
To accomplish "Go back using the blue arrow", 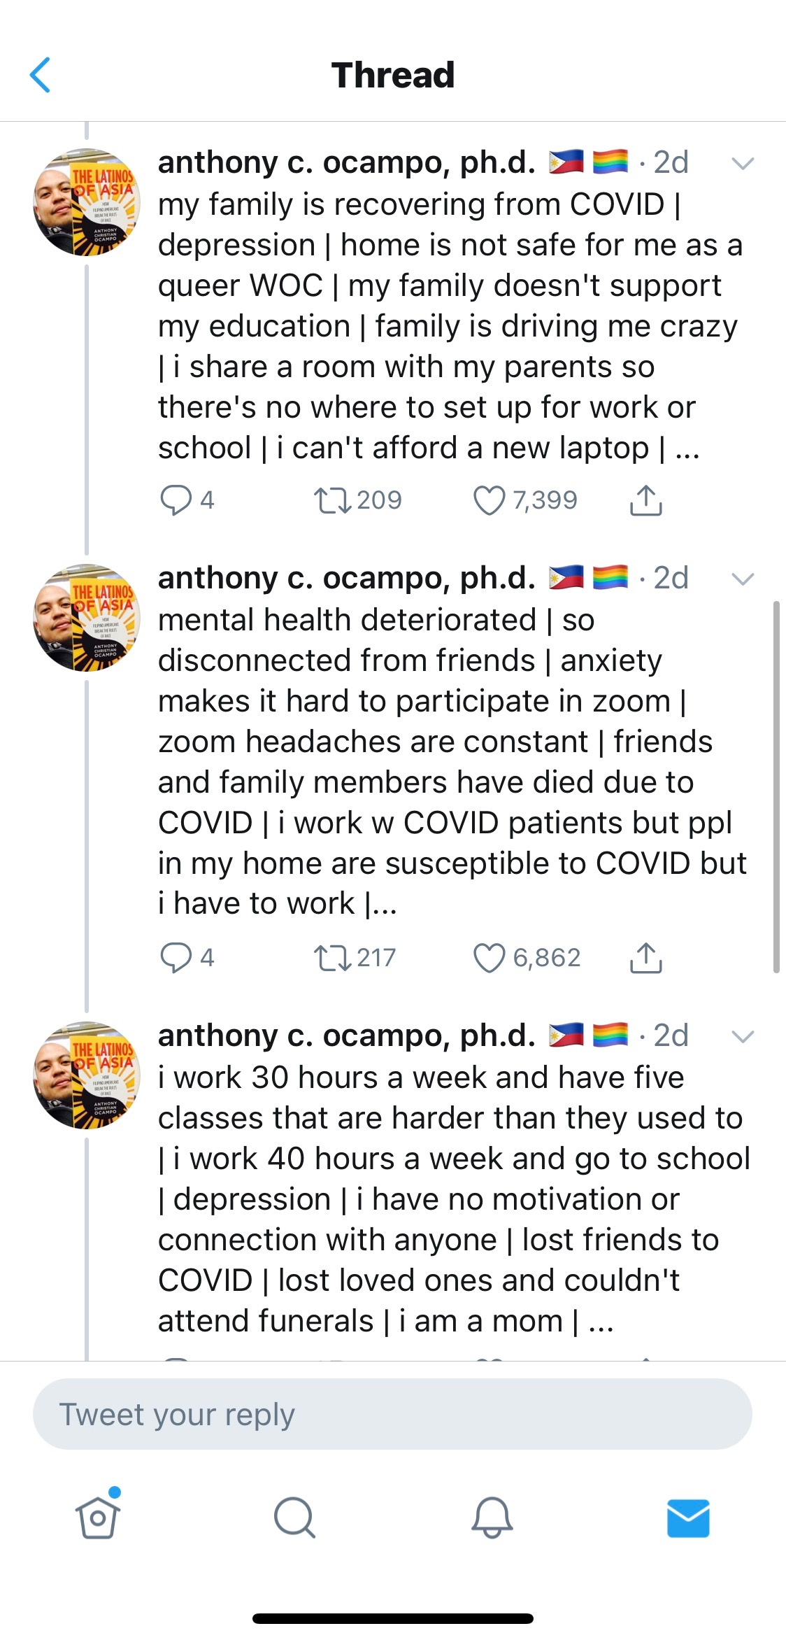I will coord(41,75).
